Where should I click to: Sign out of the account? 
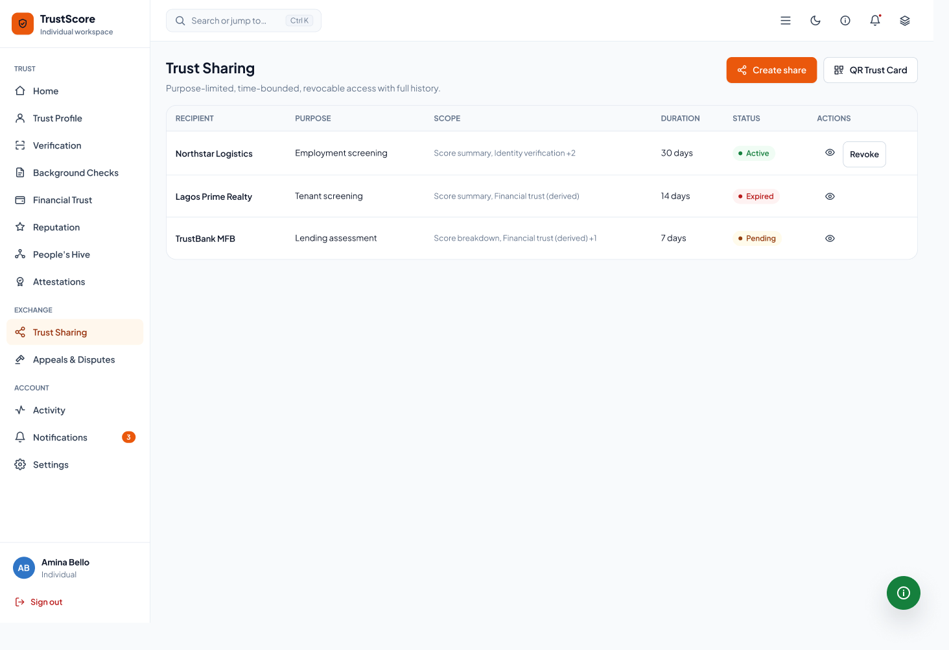coord(39,602)
